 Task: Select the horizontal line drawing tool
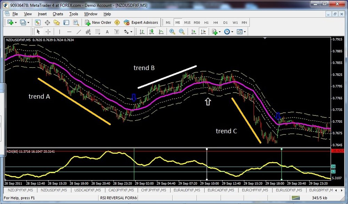(x=69, y=32)
